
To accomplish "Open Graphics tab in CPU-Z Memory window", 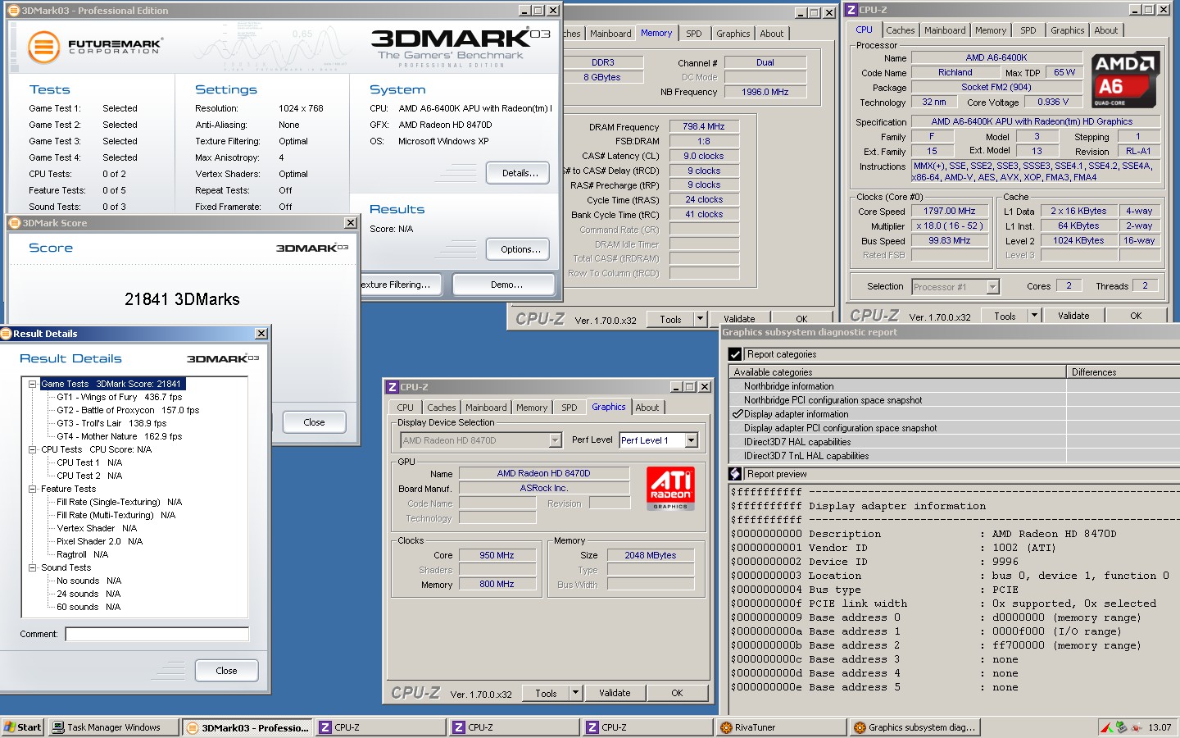I will [733, 34].
